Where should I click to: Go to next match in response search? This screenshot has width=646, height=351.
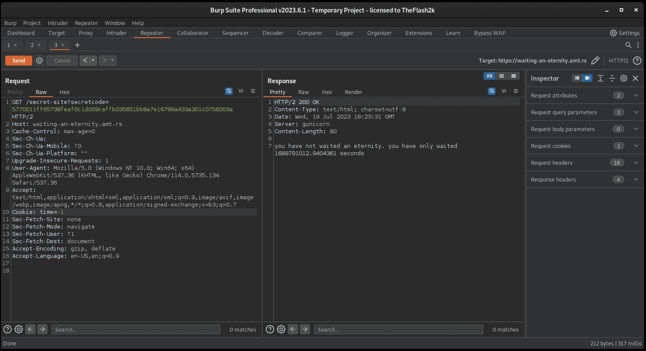click(x=305, y=329)
